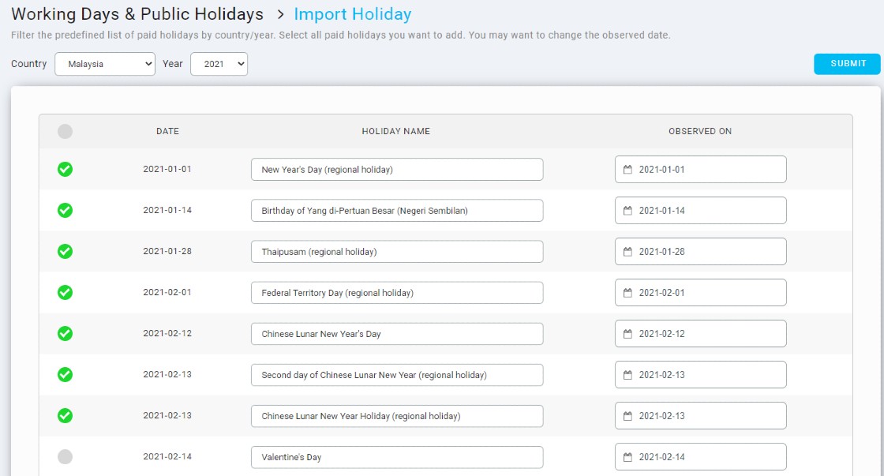The width and height of the screenshot is (884, 476).
Task: Click calendar icon for New Year's Day observed date
Action: click(x=628, y=170)
